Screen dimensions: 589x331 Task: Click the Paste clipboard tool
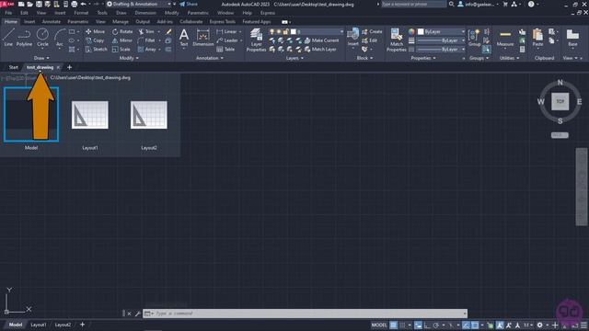pyautogui.click(x=537, y=38)
